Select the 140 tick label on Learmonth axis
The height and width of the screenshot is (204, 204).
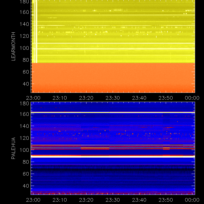tap(24, 24)
